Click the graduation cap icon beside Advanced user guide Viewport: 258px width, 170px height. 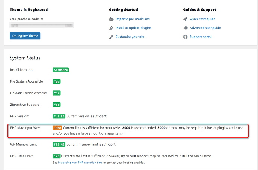pos(185,28)
